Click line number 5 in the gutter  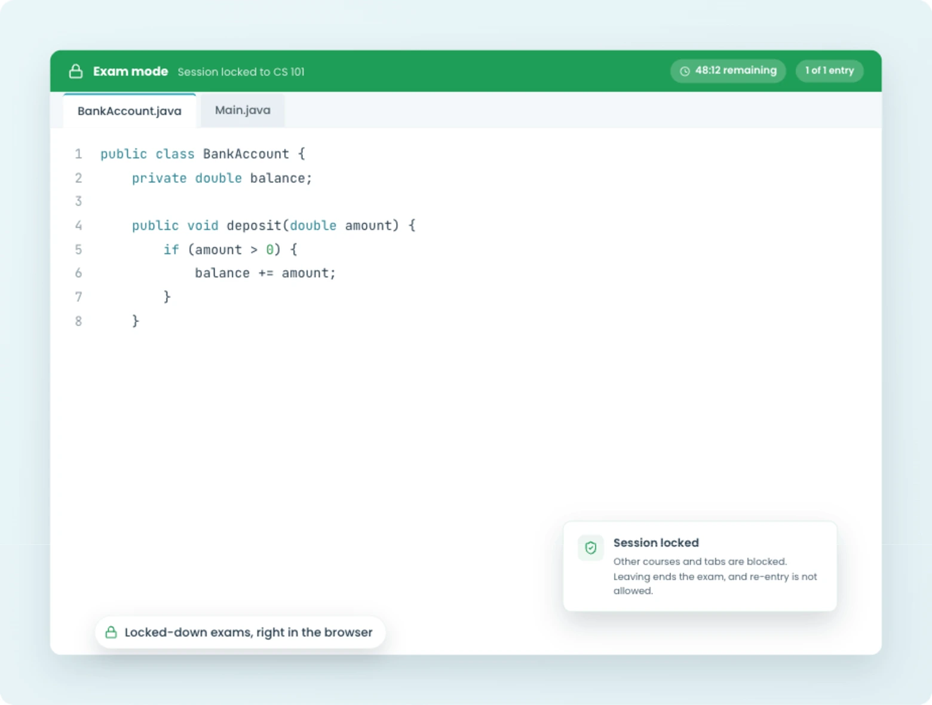point(78,250)
